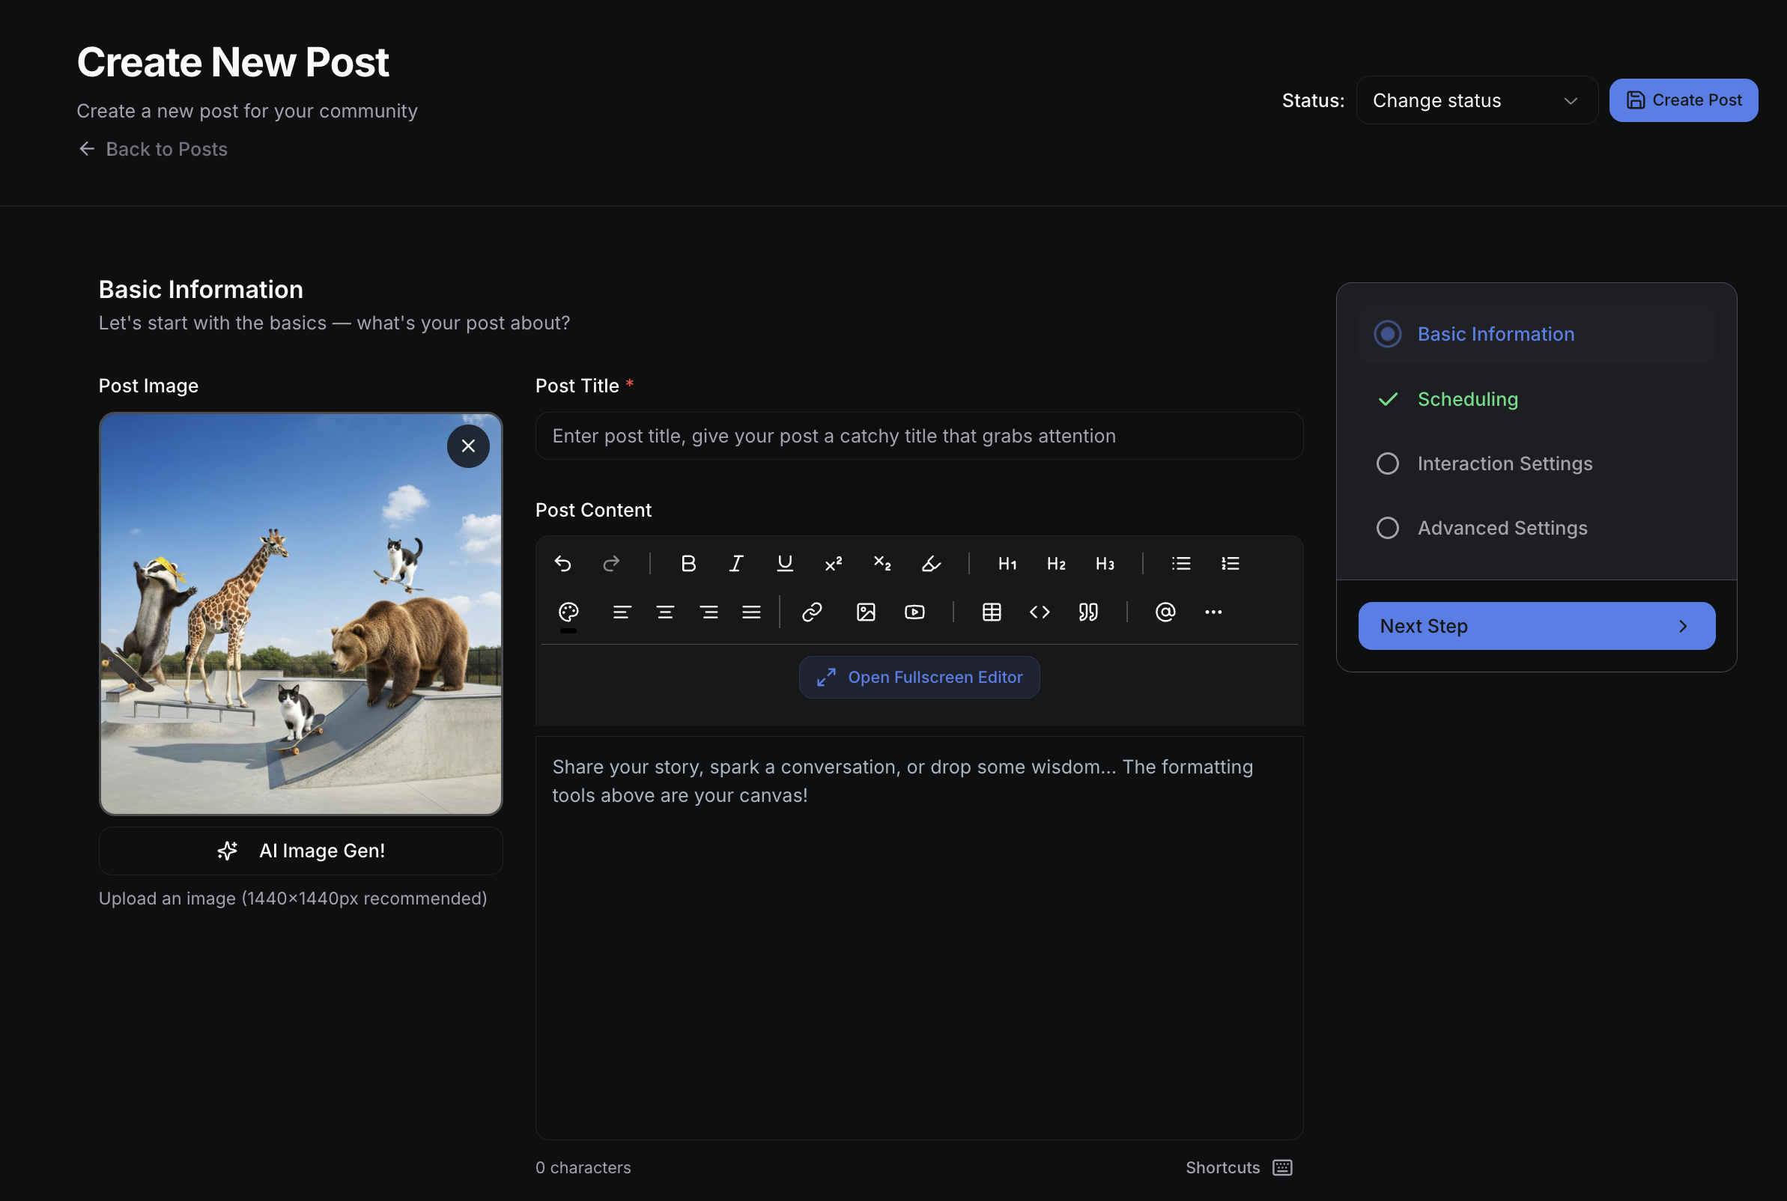Click the Create Post button

[1683, 100]
